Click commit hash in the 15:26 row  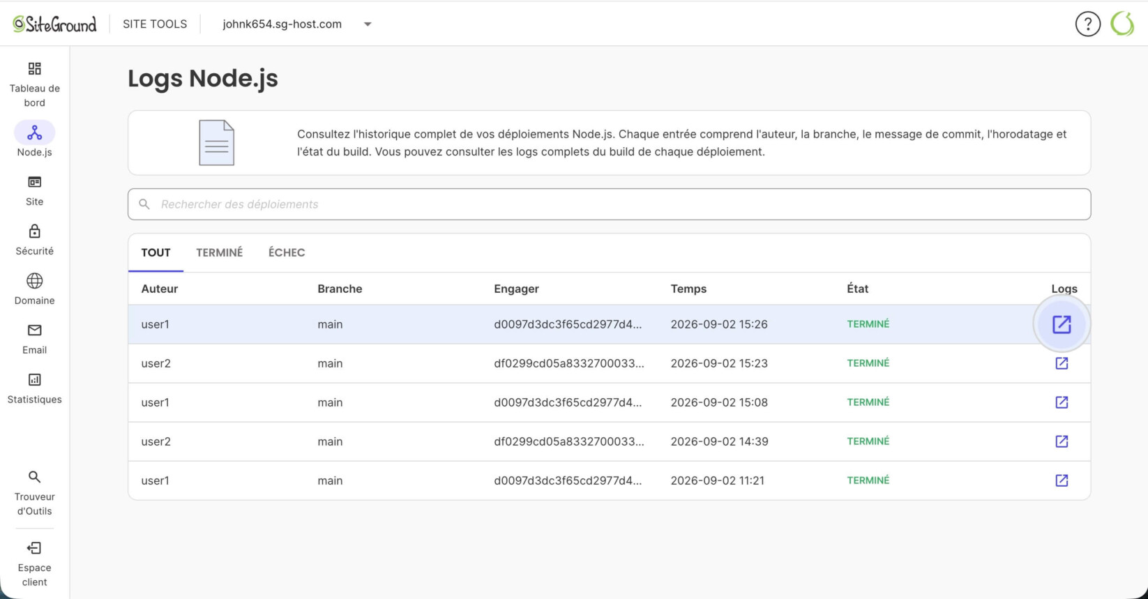coord(568,324)
